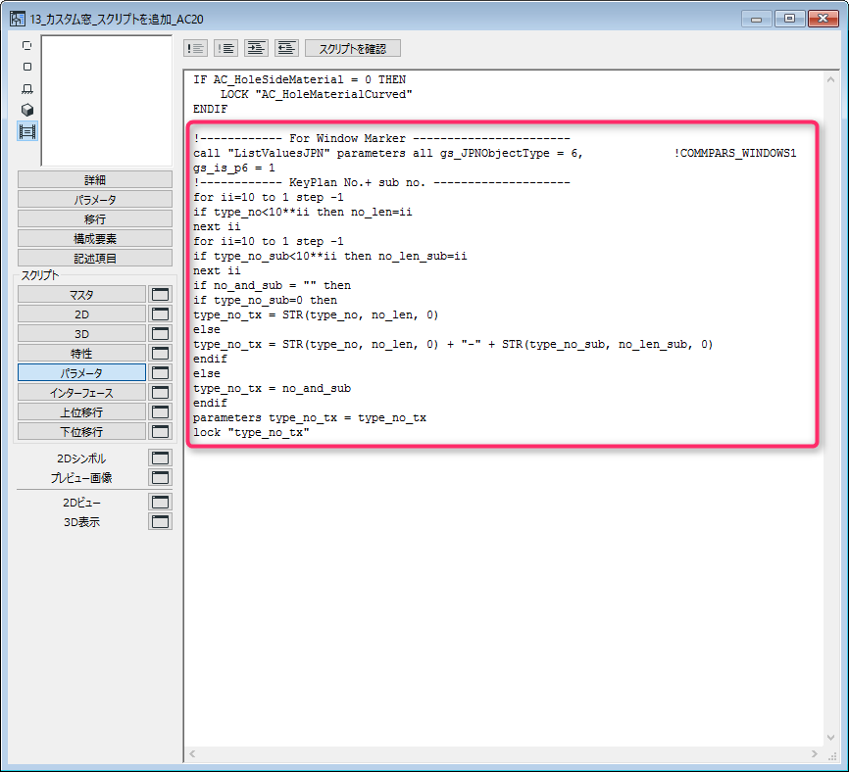Open 2Dビュー in a separate window
The height and width of the screenshot is (772, 849).
point(160,502)
